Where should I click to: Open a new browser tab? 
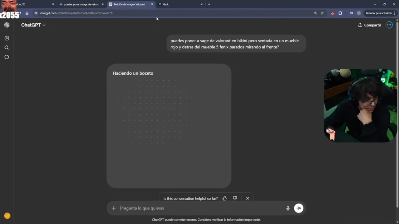pyautogui.click(x=209, y=4)
